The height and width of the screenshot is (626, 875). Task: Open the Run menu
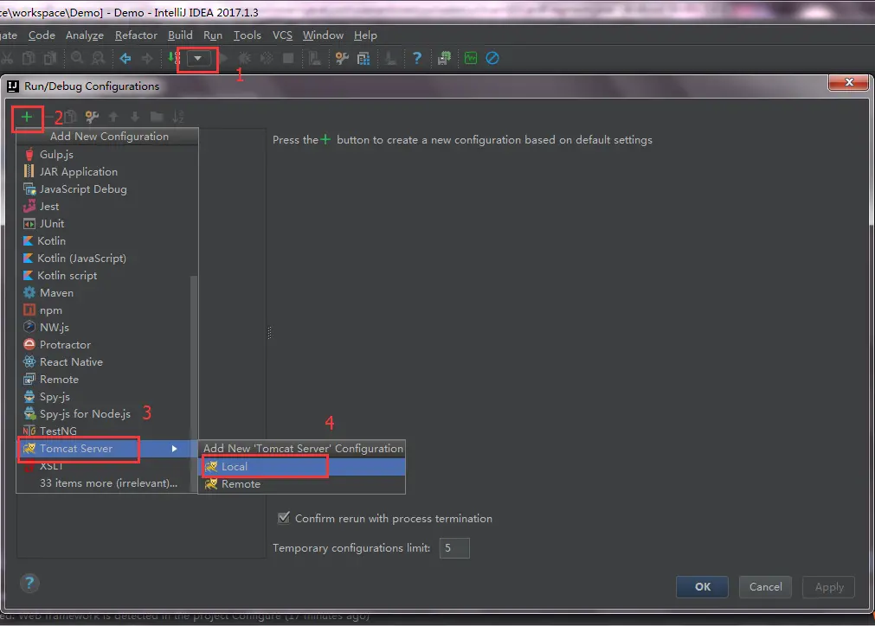coord(213,35)
